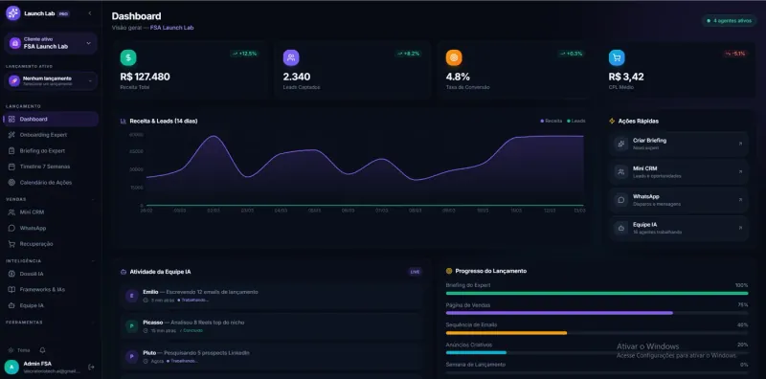Toggle the Receita series in chart legend
This screenshot has height=379, width=766.
pyautogui.click(x=552, y=121)
